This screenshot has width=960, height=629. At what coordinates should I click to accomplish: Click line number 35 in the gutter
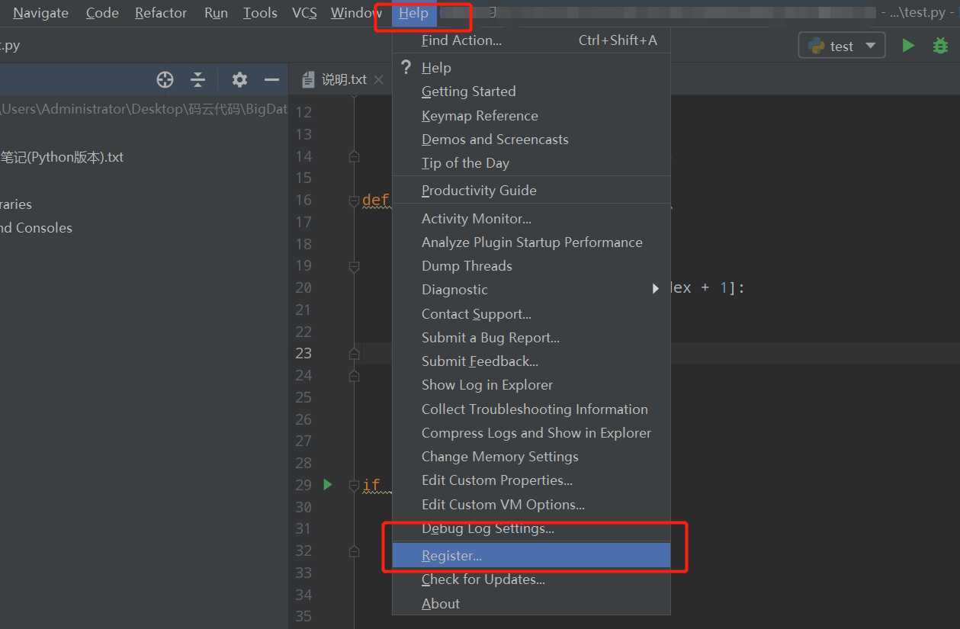(303, 616)
